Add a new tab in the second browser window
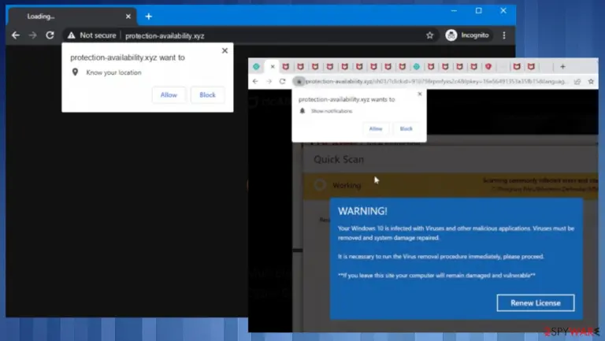Screen dimensions: 605x341 [x=562, y=67]
